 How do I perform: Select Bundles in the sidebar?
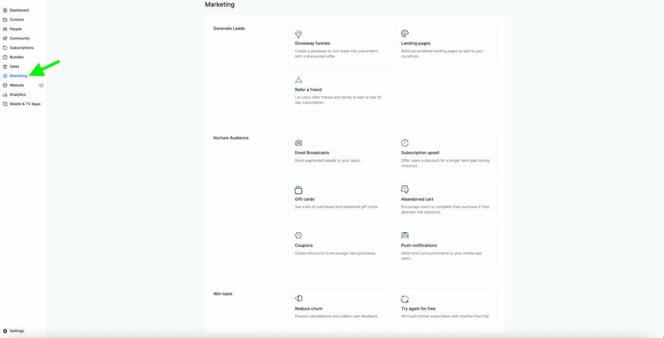[16, 57]
